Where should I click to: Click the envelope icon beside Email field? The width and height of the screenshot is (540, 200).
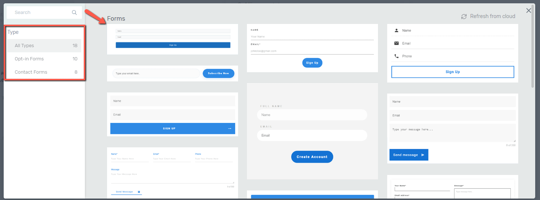[x=396, y=43]
